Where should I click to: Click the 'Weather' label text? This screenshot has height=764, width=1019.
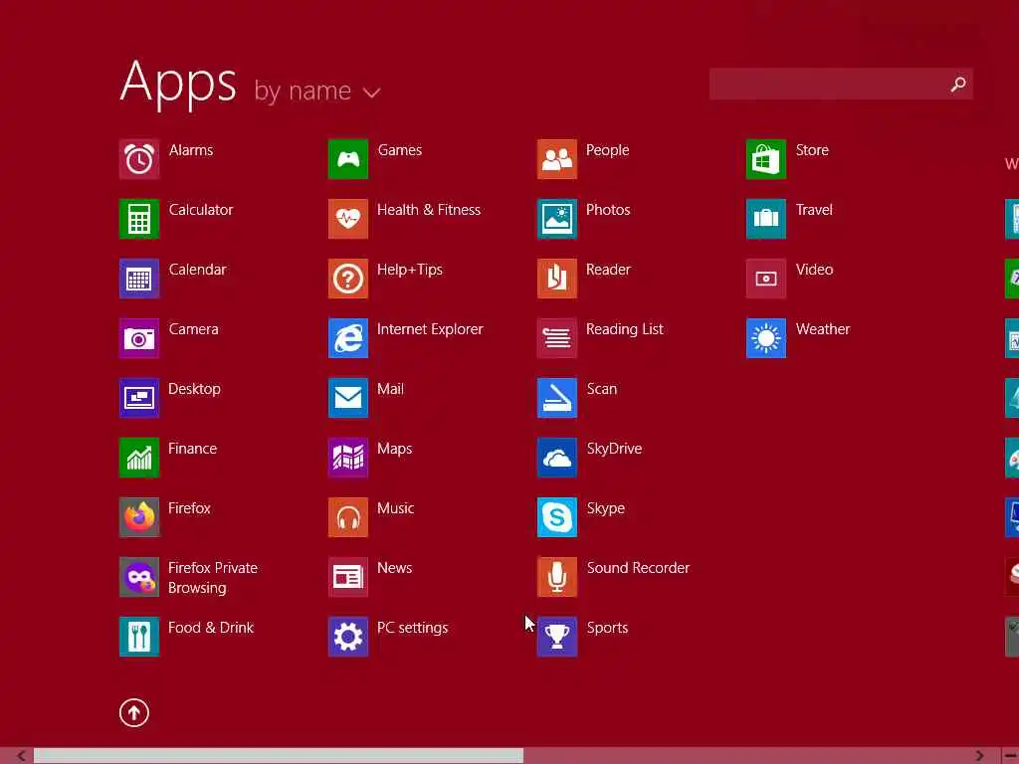click(823, 329)
